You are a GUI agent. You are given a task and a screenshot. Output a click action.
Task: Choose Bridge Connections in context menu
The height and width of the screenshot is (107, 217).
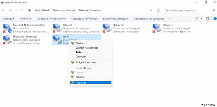point(91,62)
